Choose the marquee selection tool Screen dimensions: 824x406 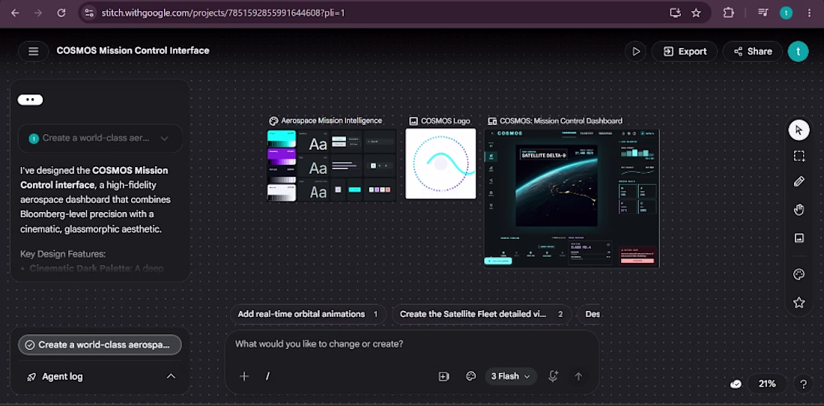[x=799, y=156]
